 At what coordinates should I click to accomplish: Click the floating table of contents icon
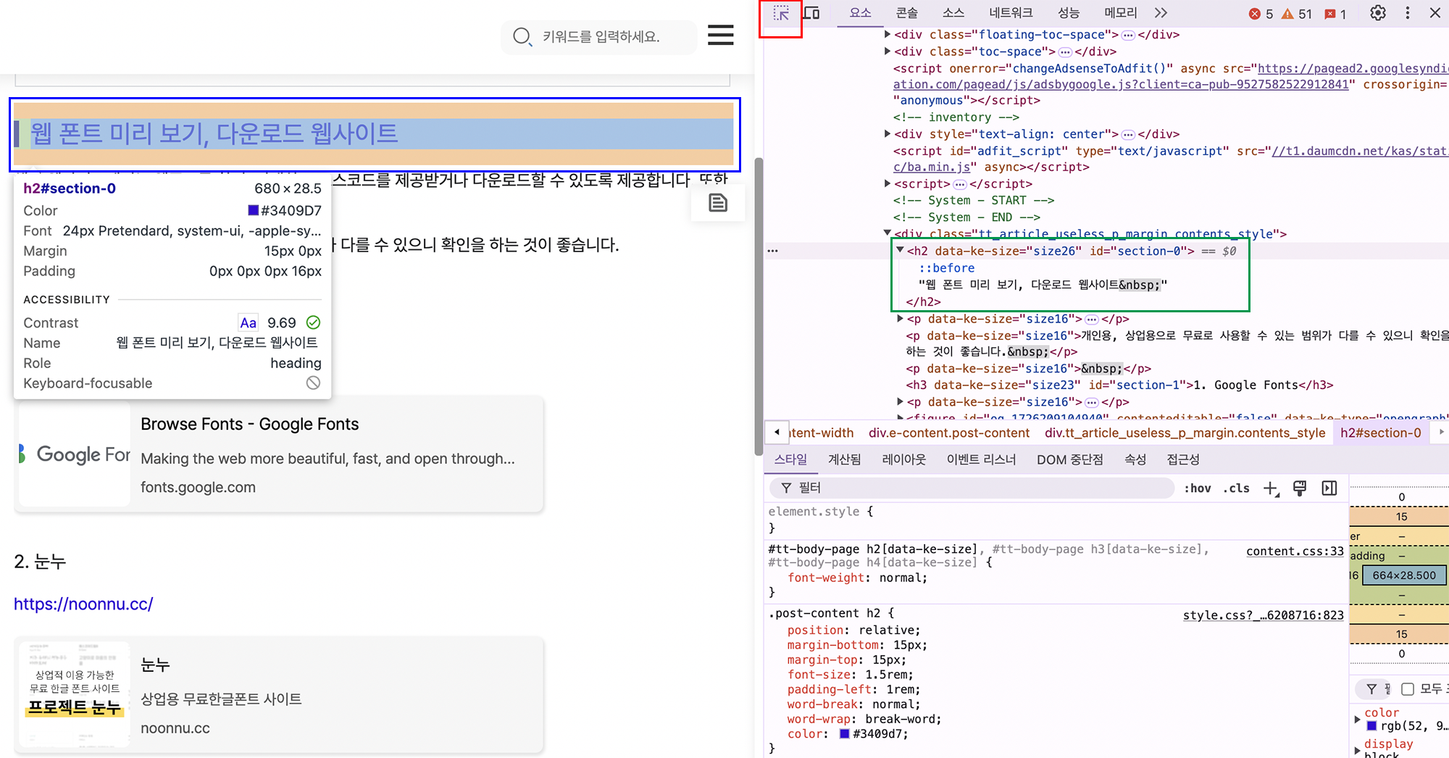[x=718, y=203]
